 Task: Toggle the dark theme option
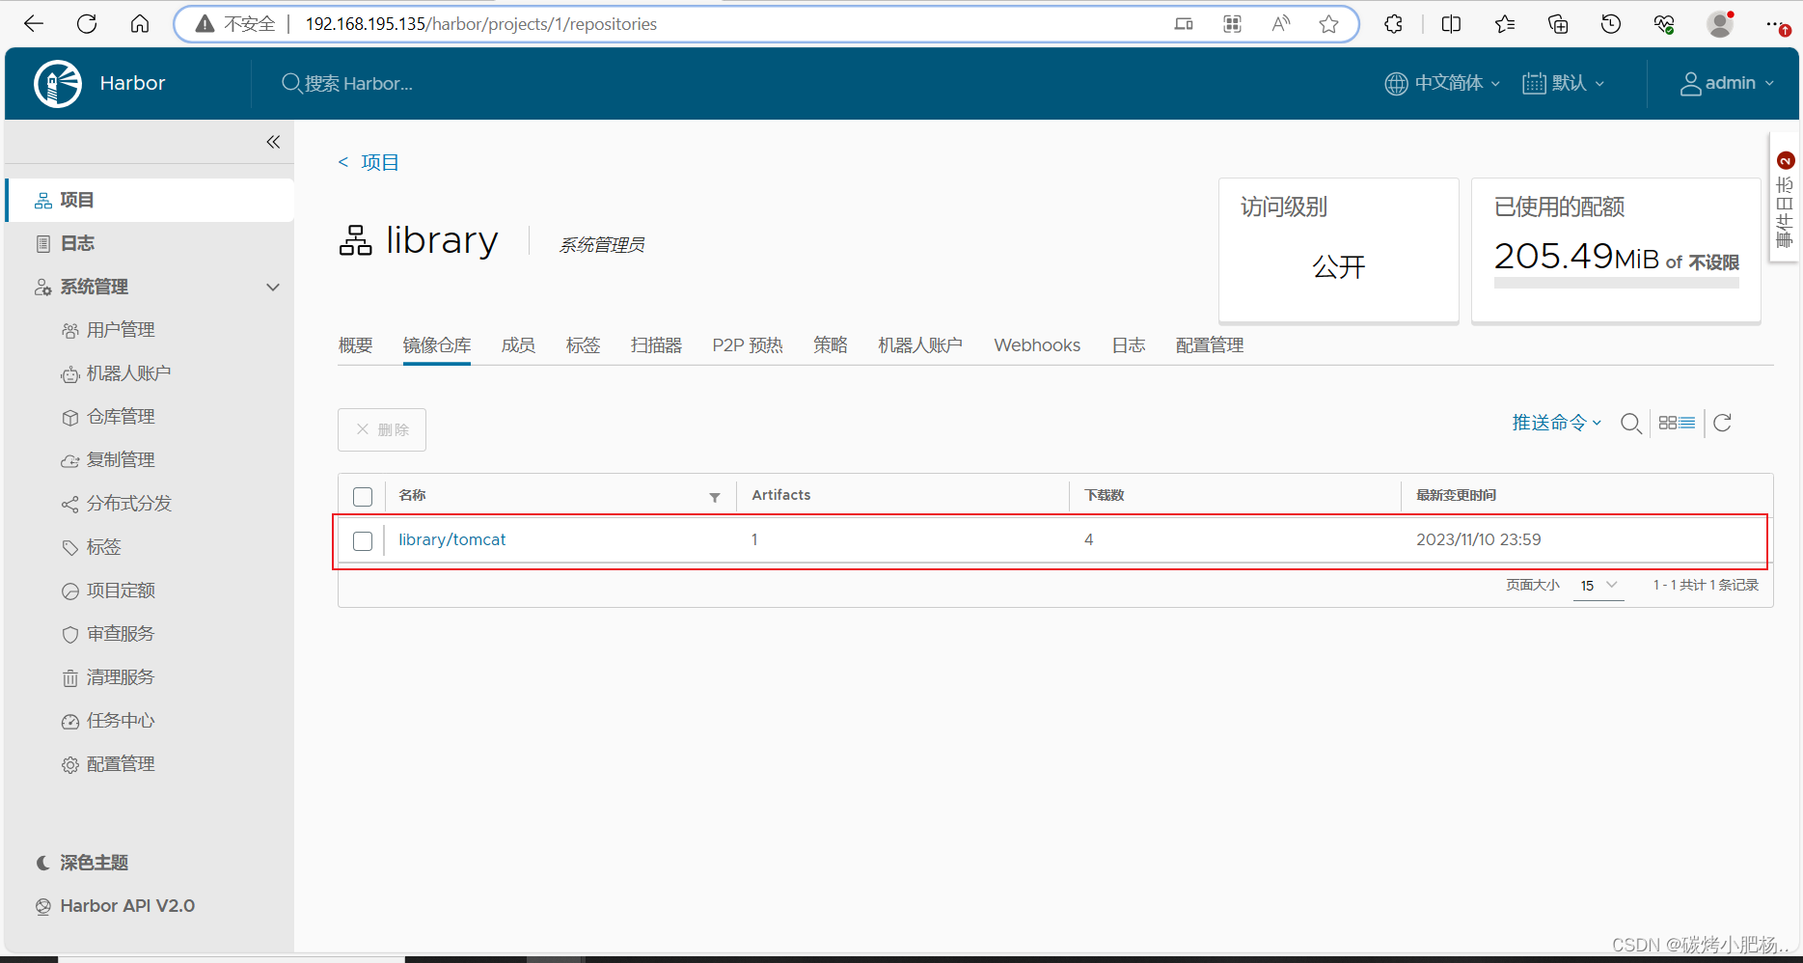[x=81, y=863]
